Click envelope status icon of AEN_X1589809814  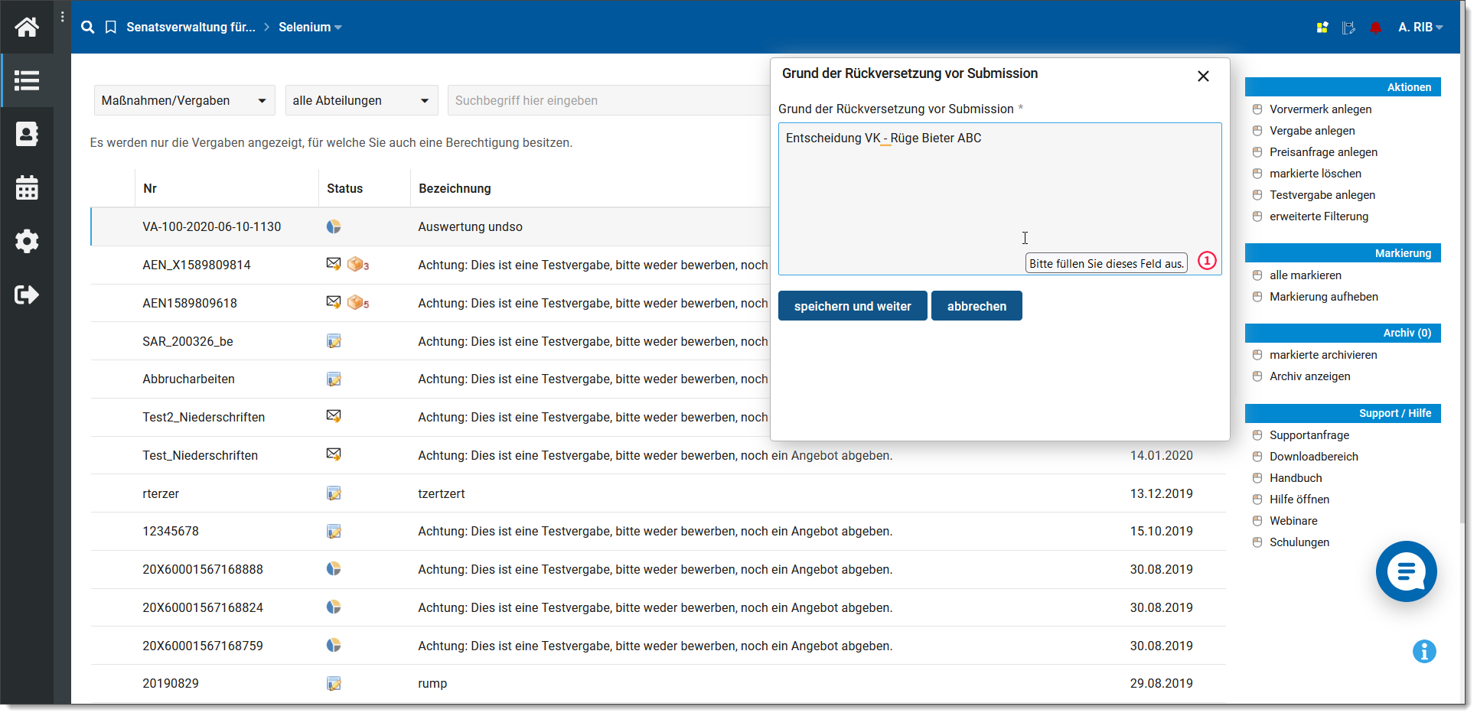click(x=334, y=264)
